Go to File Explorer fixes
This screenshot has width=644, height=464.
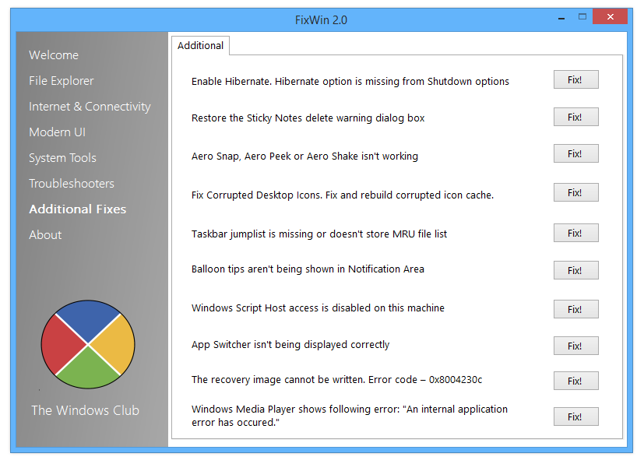tap(62, 81)
